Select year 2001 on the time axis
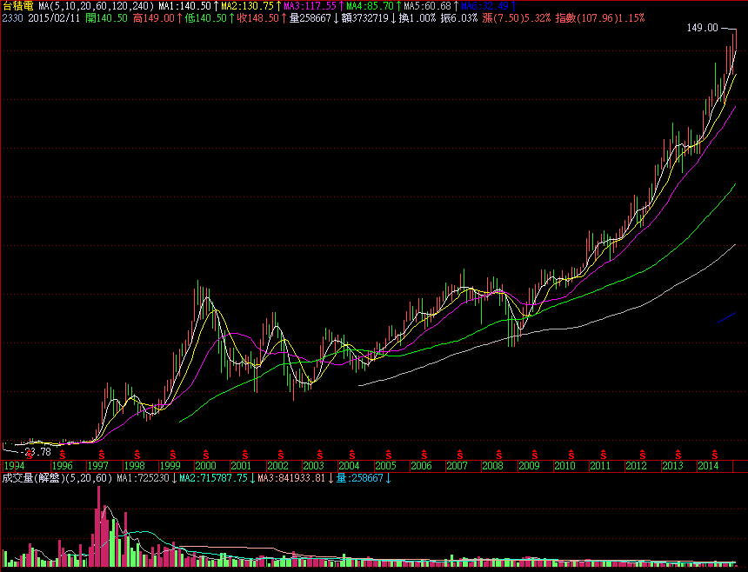 tap(241, 466)
